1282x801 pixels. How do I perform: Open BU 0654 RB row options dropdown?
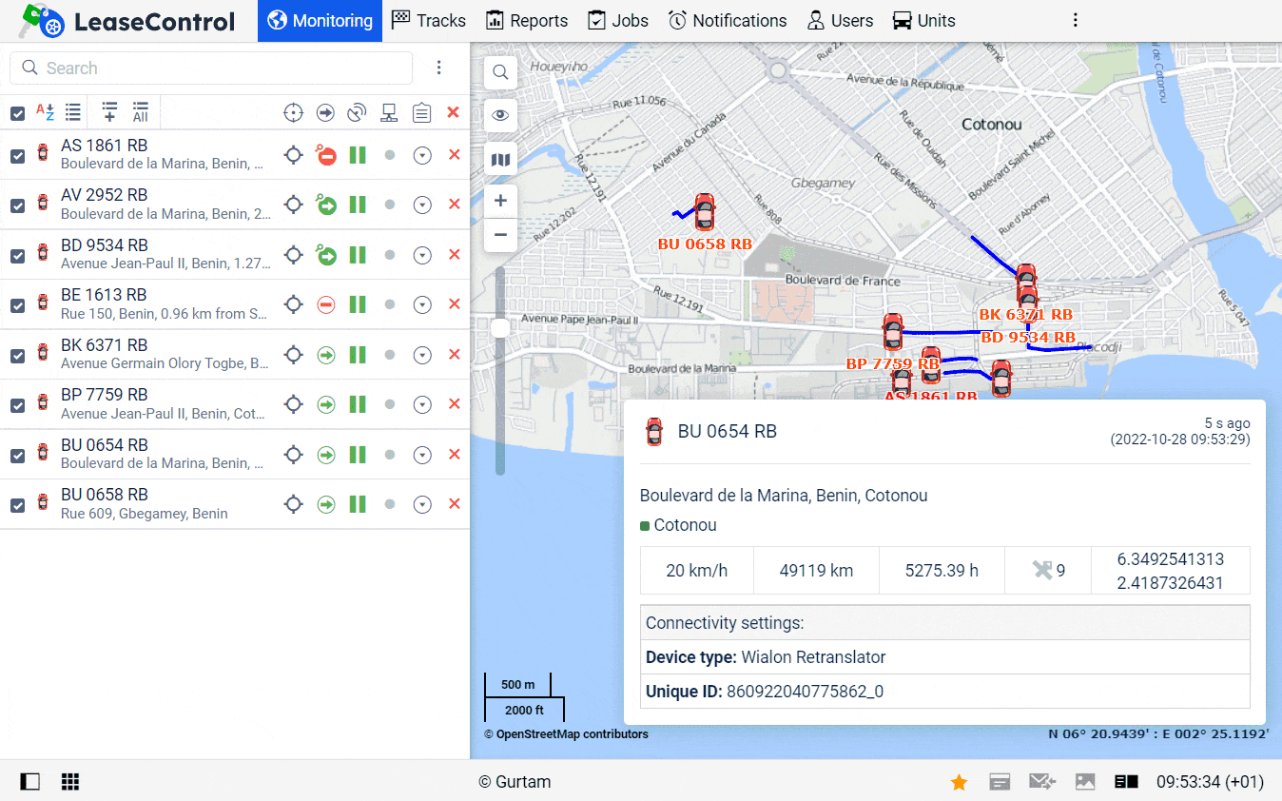point(422,455)
